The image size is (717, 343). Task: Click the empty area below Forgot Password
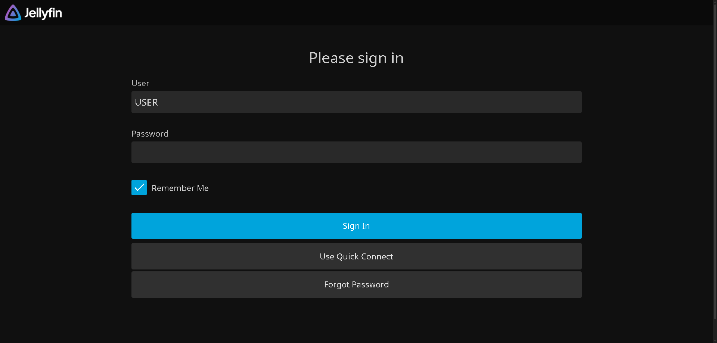356,321
